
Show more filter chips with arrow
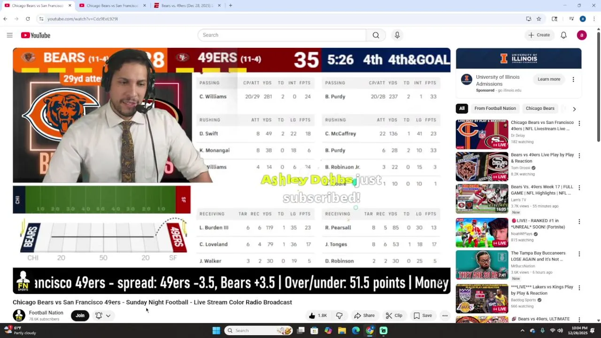click(x=574, y=109)
